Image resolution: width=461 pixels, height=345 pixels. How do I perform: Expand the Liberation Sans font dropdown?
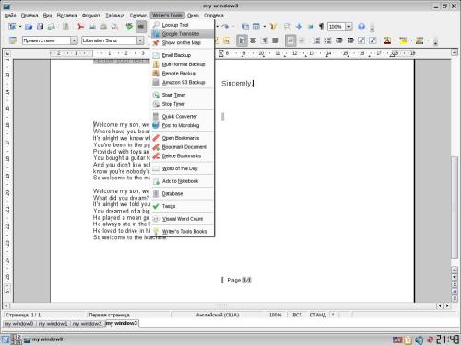pyautogui.click(x=140, y=40)
